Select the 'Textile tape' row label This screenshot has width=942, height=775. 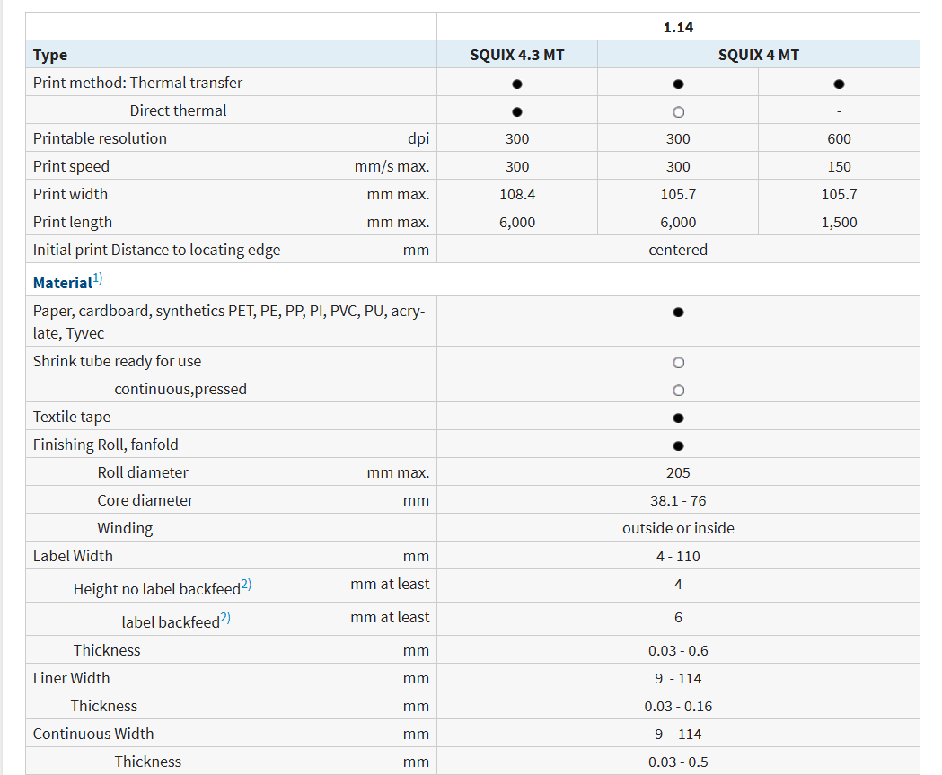pos(72,417)
